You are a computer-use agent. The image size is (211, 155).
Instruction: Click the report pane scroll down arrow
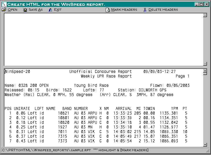[205, 145]
